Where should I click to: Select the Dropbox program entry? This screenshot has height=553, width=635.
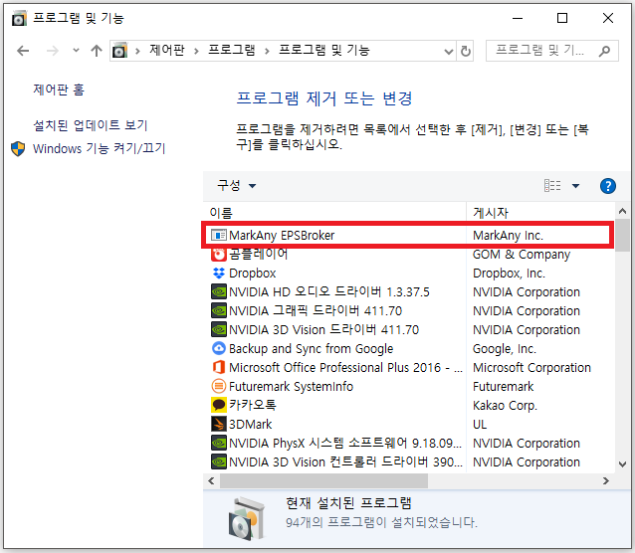click(x=253, y=274)
